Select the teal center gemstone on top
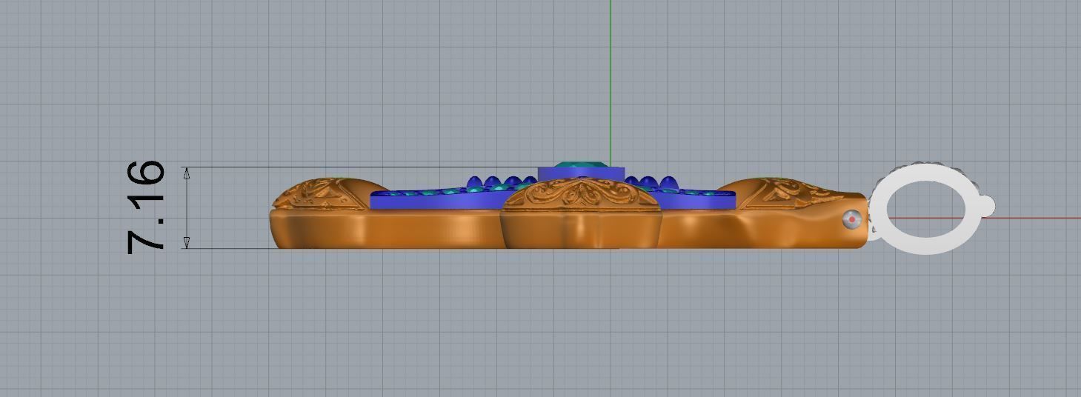The width and height of the screenshot is (1081, 397). point(583,164)
